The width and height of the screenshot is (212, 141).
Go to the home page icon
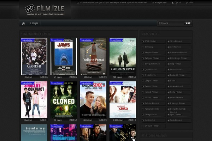23,24
